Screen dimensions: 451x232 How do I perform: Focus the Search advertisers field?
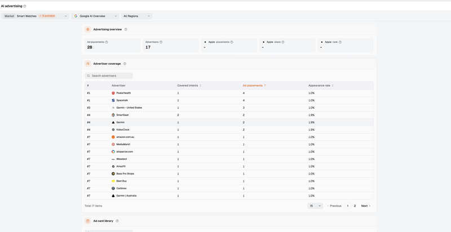tap(109, 76)
